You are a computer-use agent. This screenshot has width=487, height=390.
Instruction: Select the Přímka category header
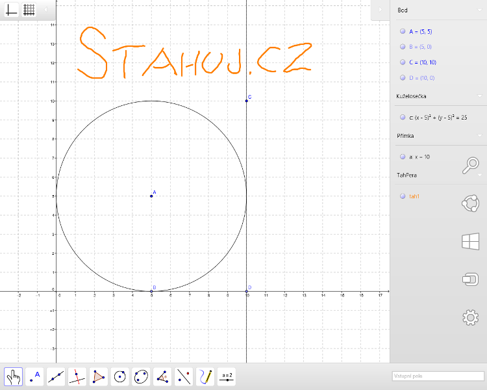pos(405,136)
